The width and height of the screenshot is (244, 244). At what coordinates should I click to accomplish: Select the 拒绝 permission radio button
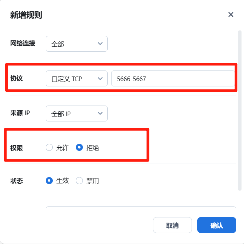pos(79,147)
